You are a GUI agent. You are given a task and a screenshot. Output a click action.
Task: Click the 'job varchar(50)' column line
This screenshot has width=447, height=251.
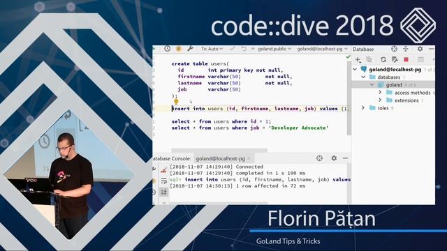pyautogui.click(x=210, y=89)
